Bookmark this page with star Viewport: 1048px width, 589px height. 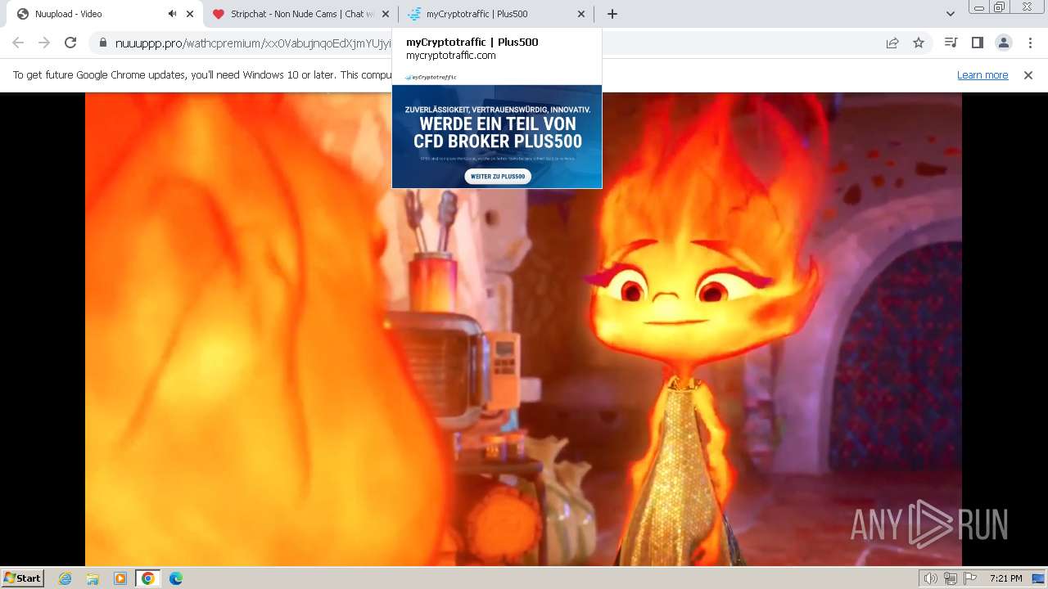[x=919, y=43]
